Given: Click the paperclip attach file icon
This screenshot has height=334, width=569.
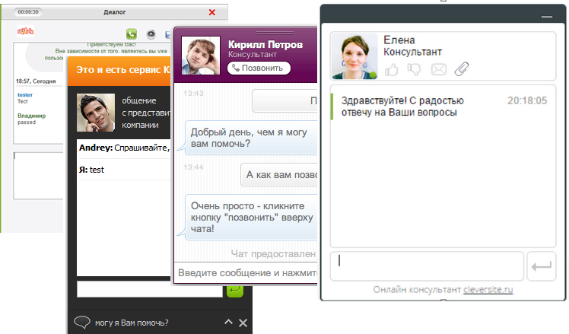Looking at the screenshot, I should [x=462, y=69].
